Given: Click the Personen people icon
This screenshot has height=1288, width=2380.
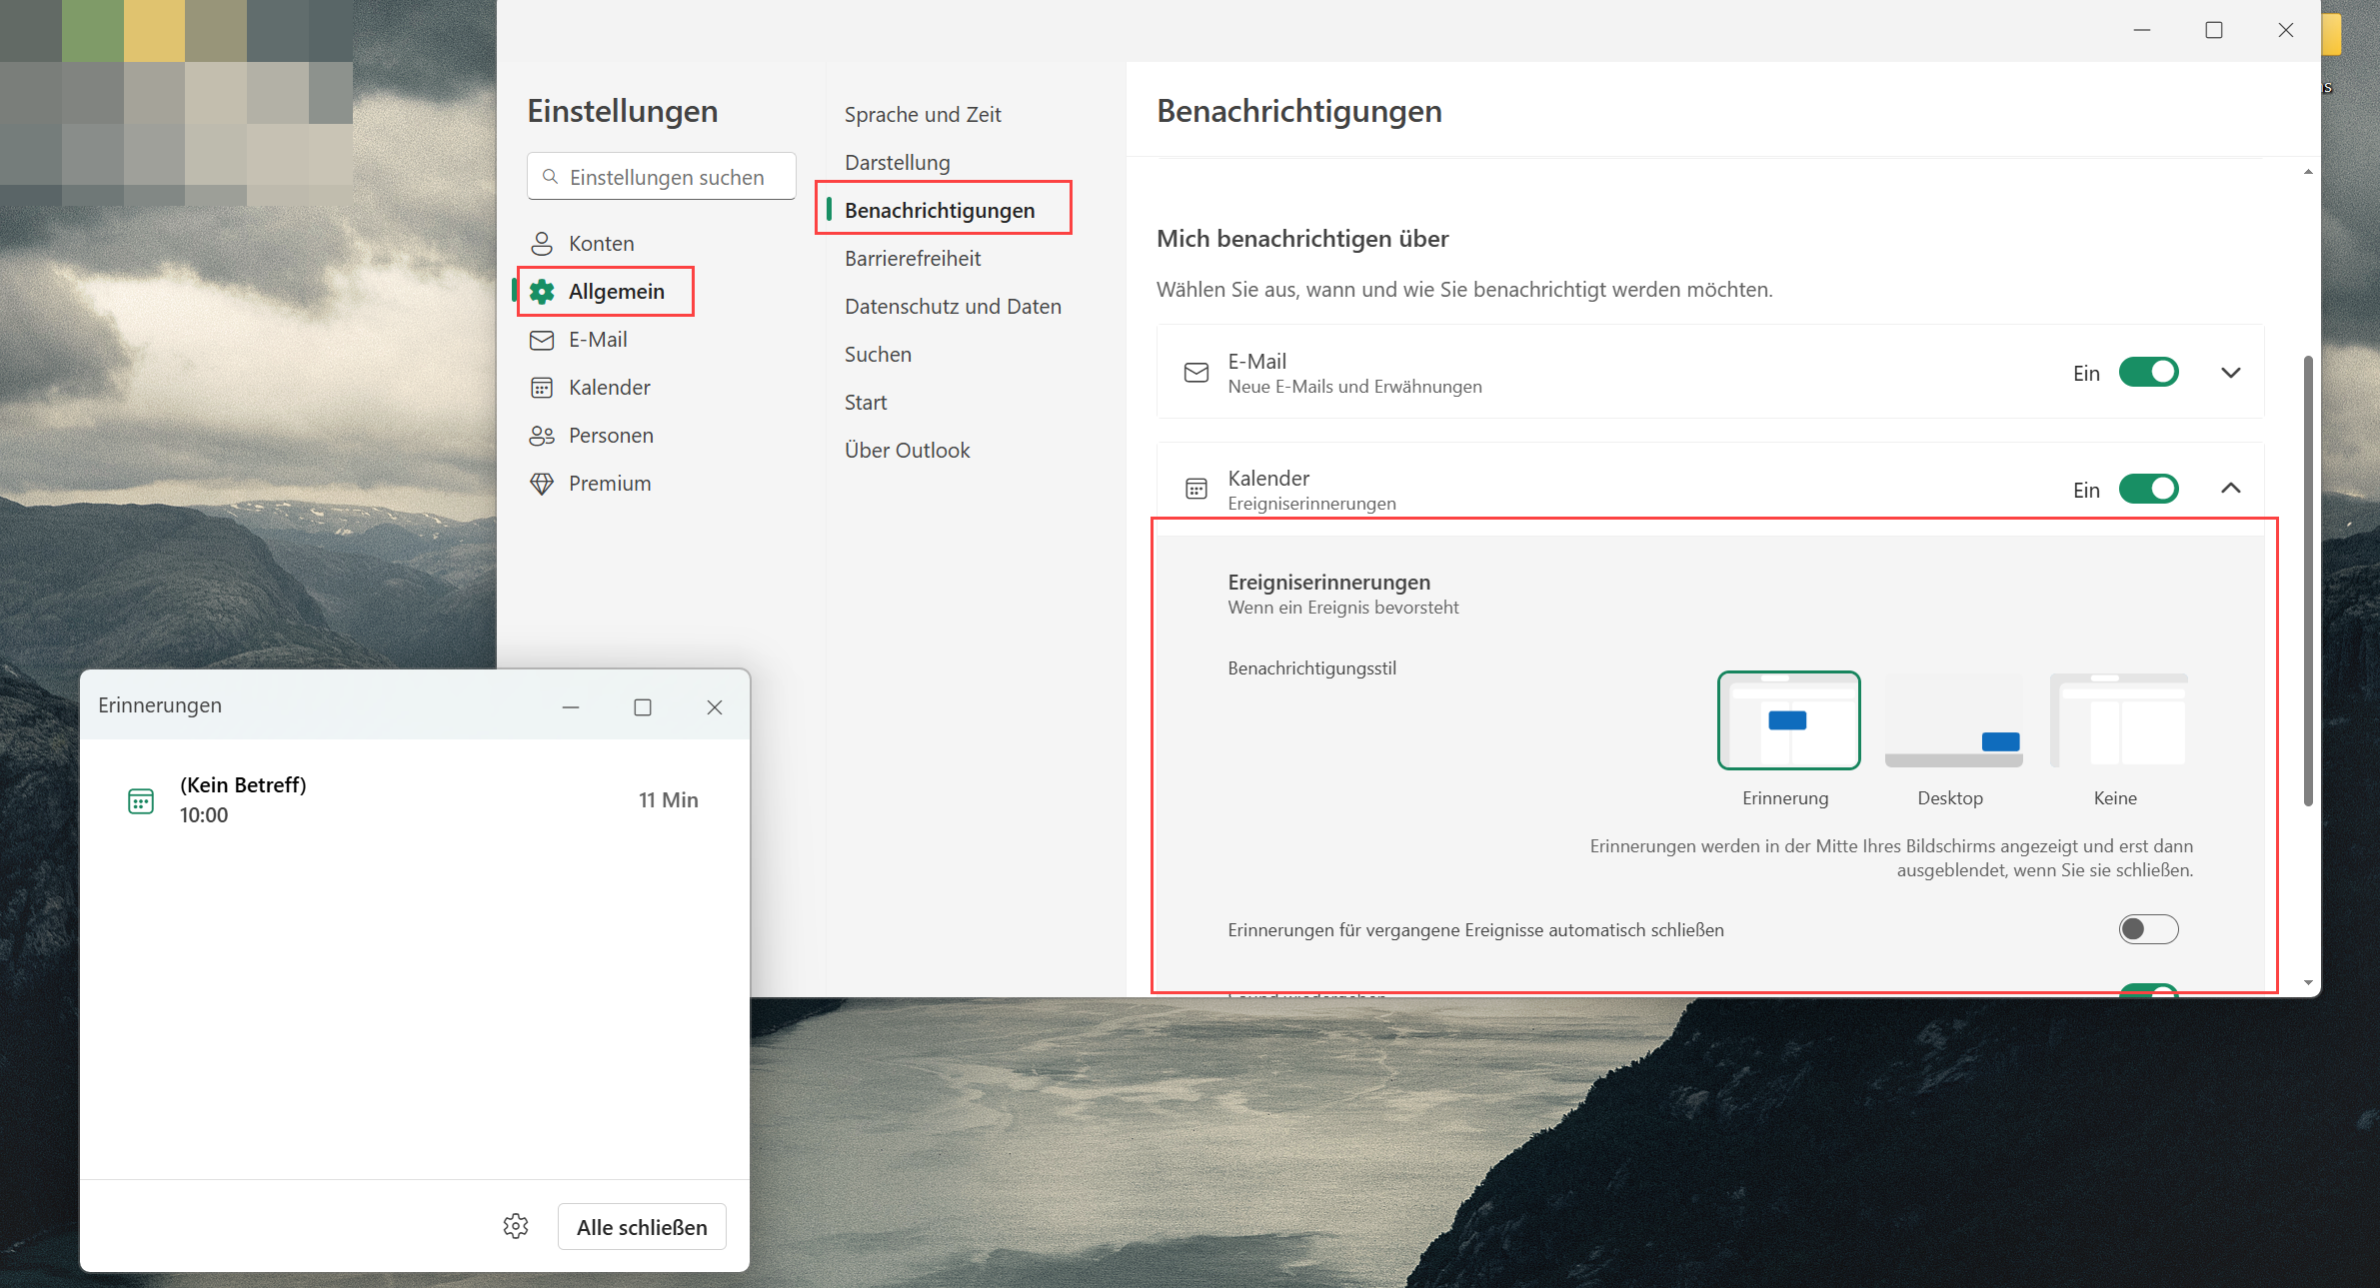Looking at the screenshot, I should tap(542, 436).
